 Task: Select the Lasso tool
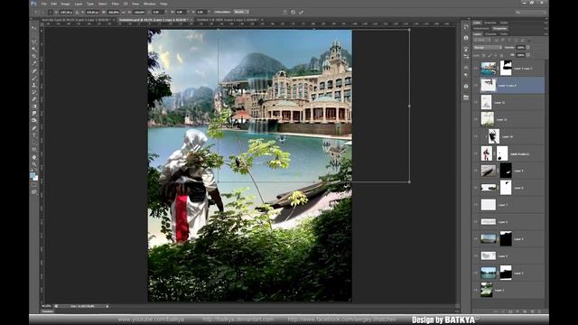point(34,42)
